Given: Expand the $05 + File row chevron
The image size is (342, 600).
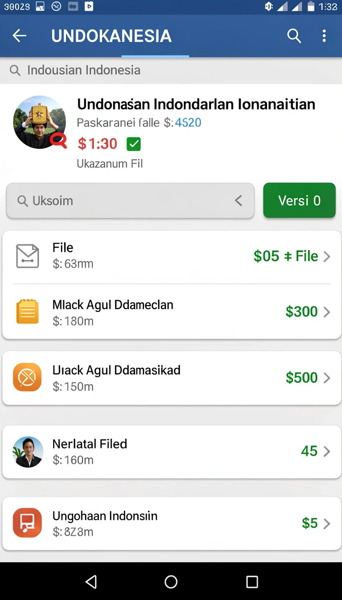Looking at the screenshot, I should tap(327, 256).
